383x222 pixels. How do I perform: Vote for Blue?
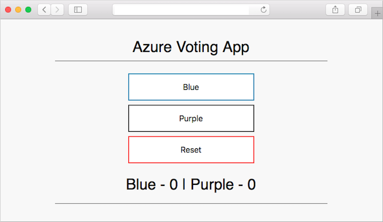(191, 87)
